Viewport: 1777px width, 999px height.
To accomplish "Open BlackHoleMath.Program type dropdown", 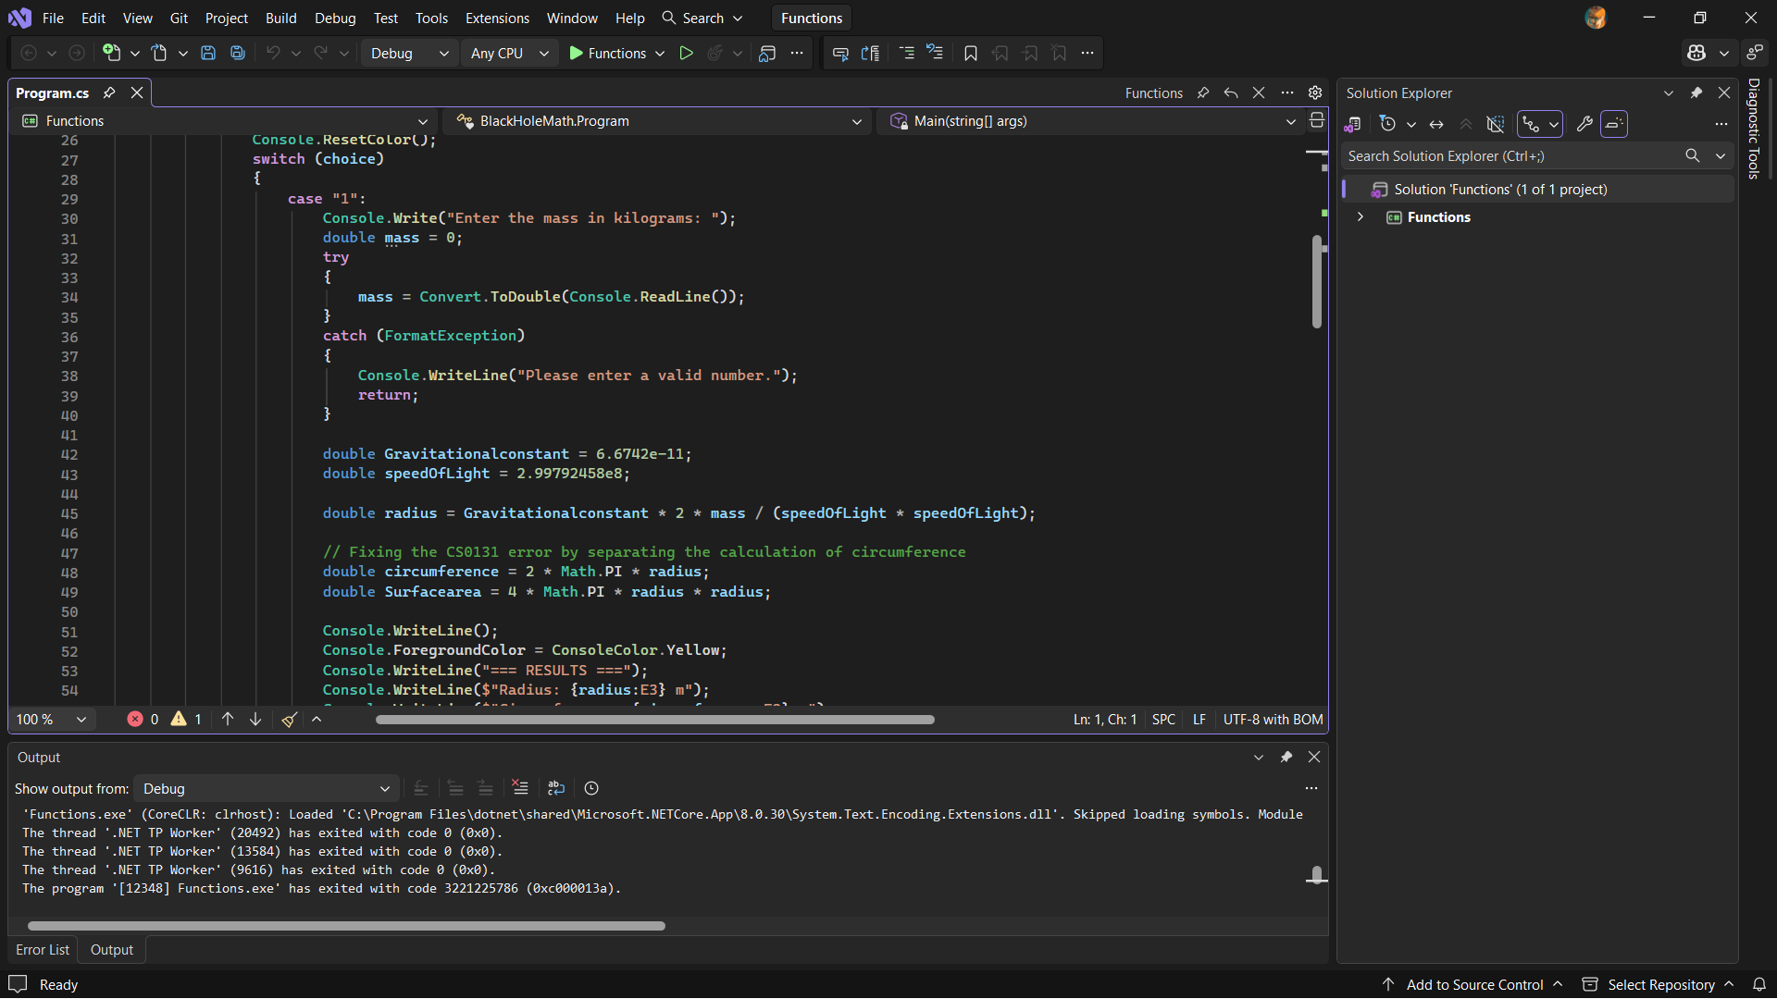I will [x=659, y=121].
